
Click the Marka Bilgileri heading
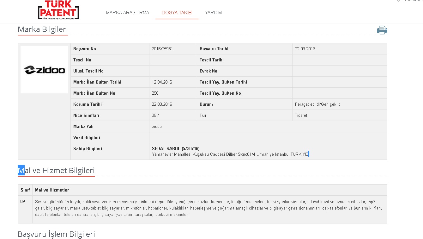[43, 29]
